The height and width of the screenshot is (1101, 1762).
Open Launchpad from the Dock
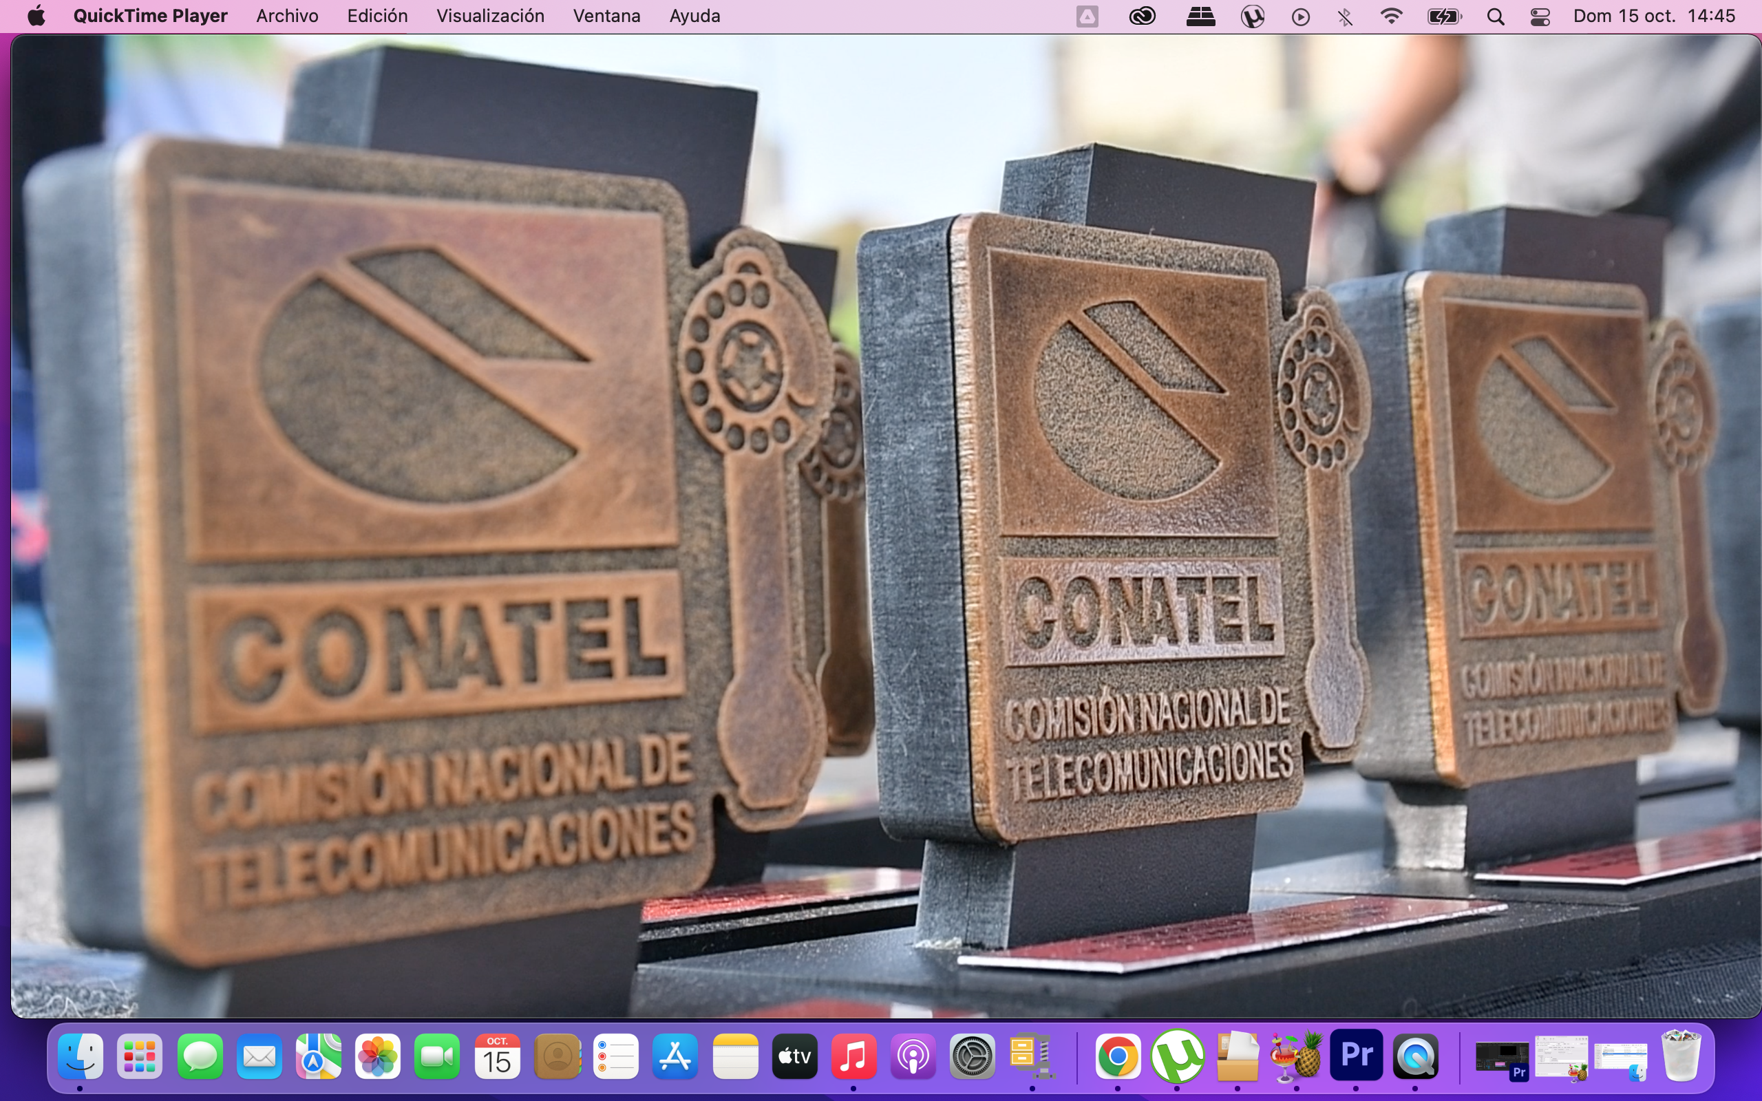[x=140, y=1056]
